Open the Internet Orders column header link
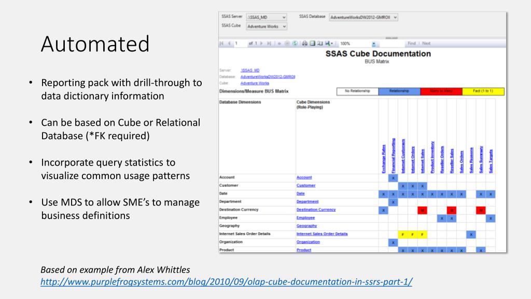531x299 pixels. (412, 160)
